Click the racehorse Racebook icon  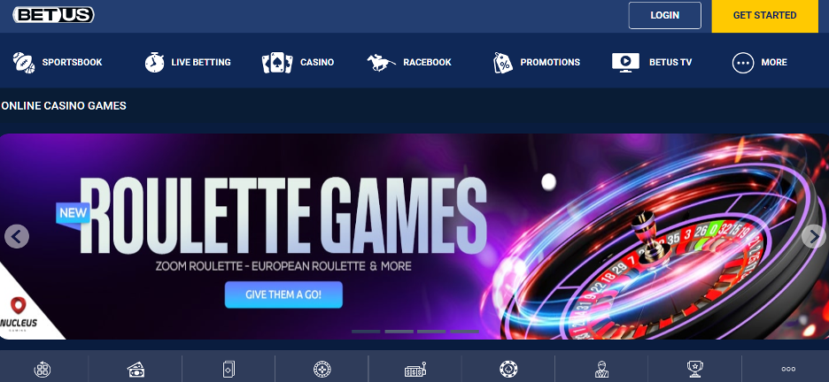tap(381, 63)
